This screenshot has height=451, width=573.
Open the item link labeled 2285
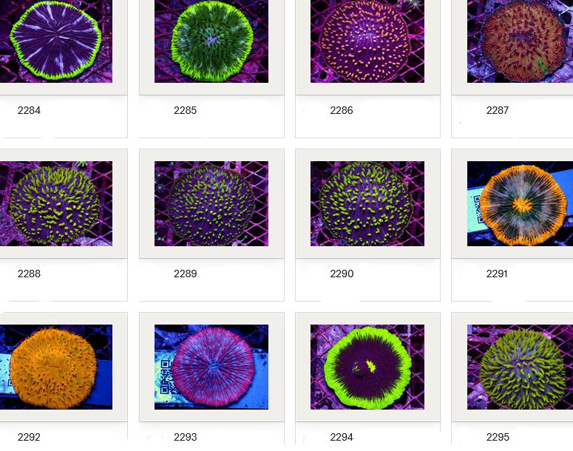click(x=185, y=110)
